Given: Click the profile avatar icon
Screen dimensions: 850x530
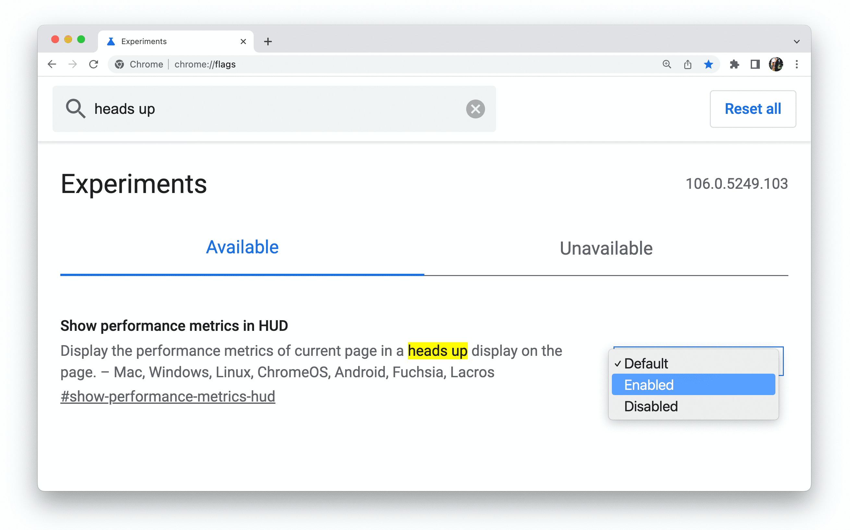Looking at the screenshot, I should 775,64.
